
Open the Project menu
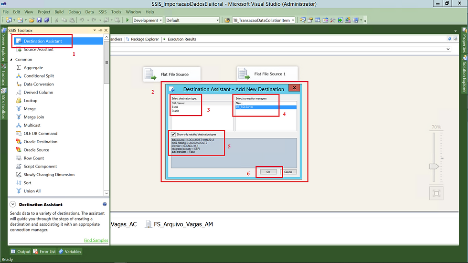pyautogui.click(x=44, y=12)
